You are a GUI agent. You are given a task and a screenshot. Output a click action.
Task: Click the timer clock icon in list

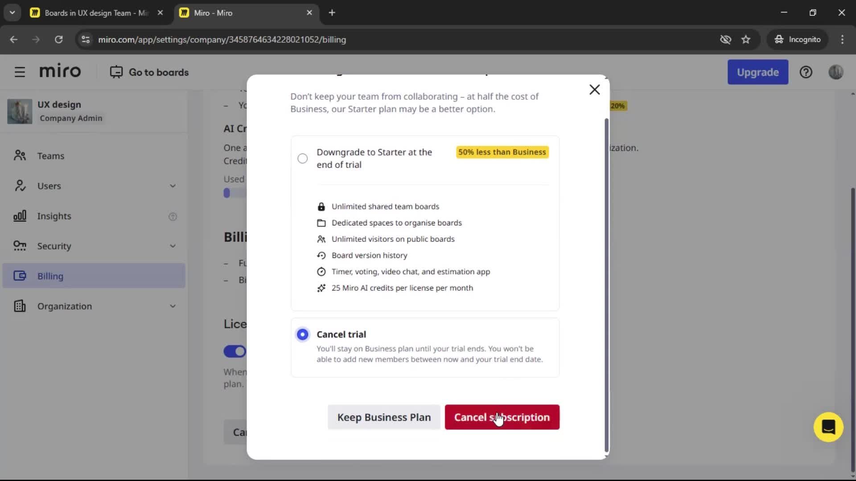[x=321, y=272]
